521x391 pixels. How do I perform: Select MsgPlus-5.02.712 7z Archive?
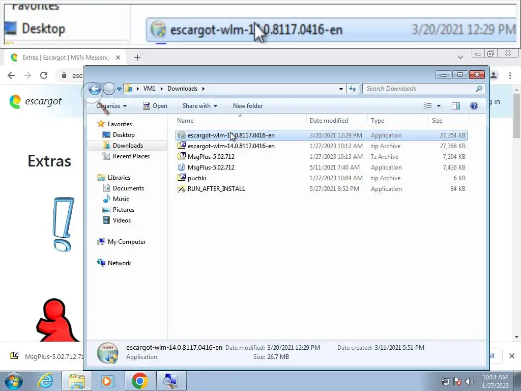click(x=322, y=157)
